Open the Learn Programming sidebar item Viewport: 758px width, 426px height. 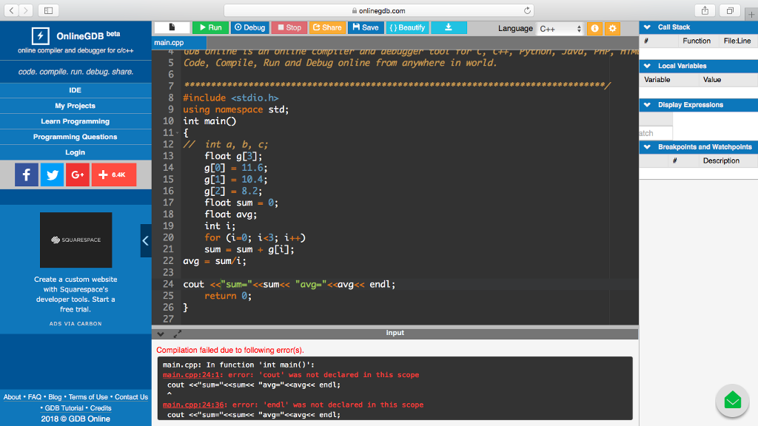[x=76, y=121]
